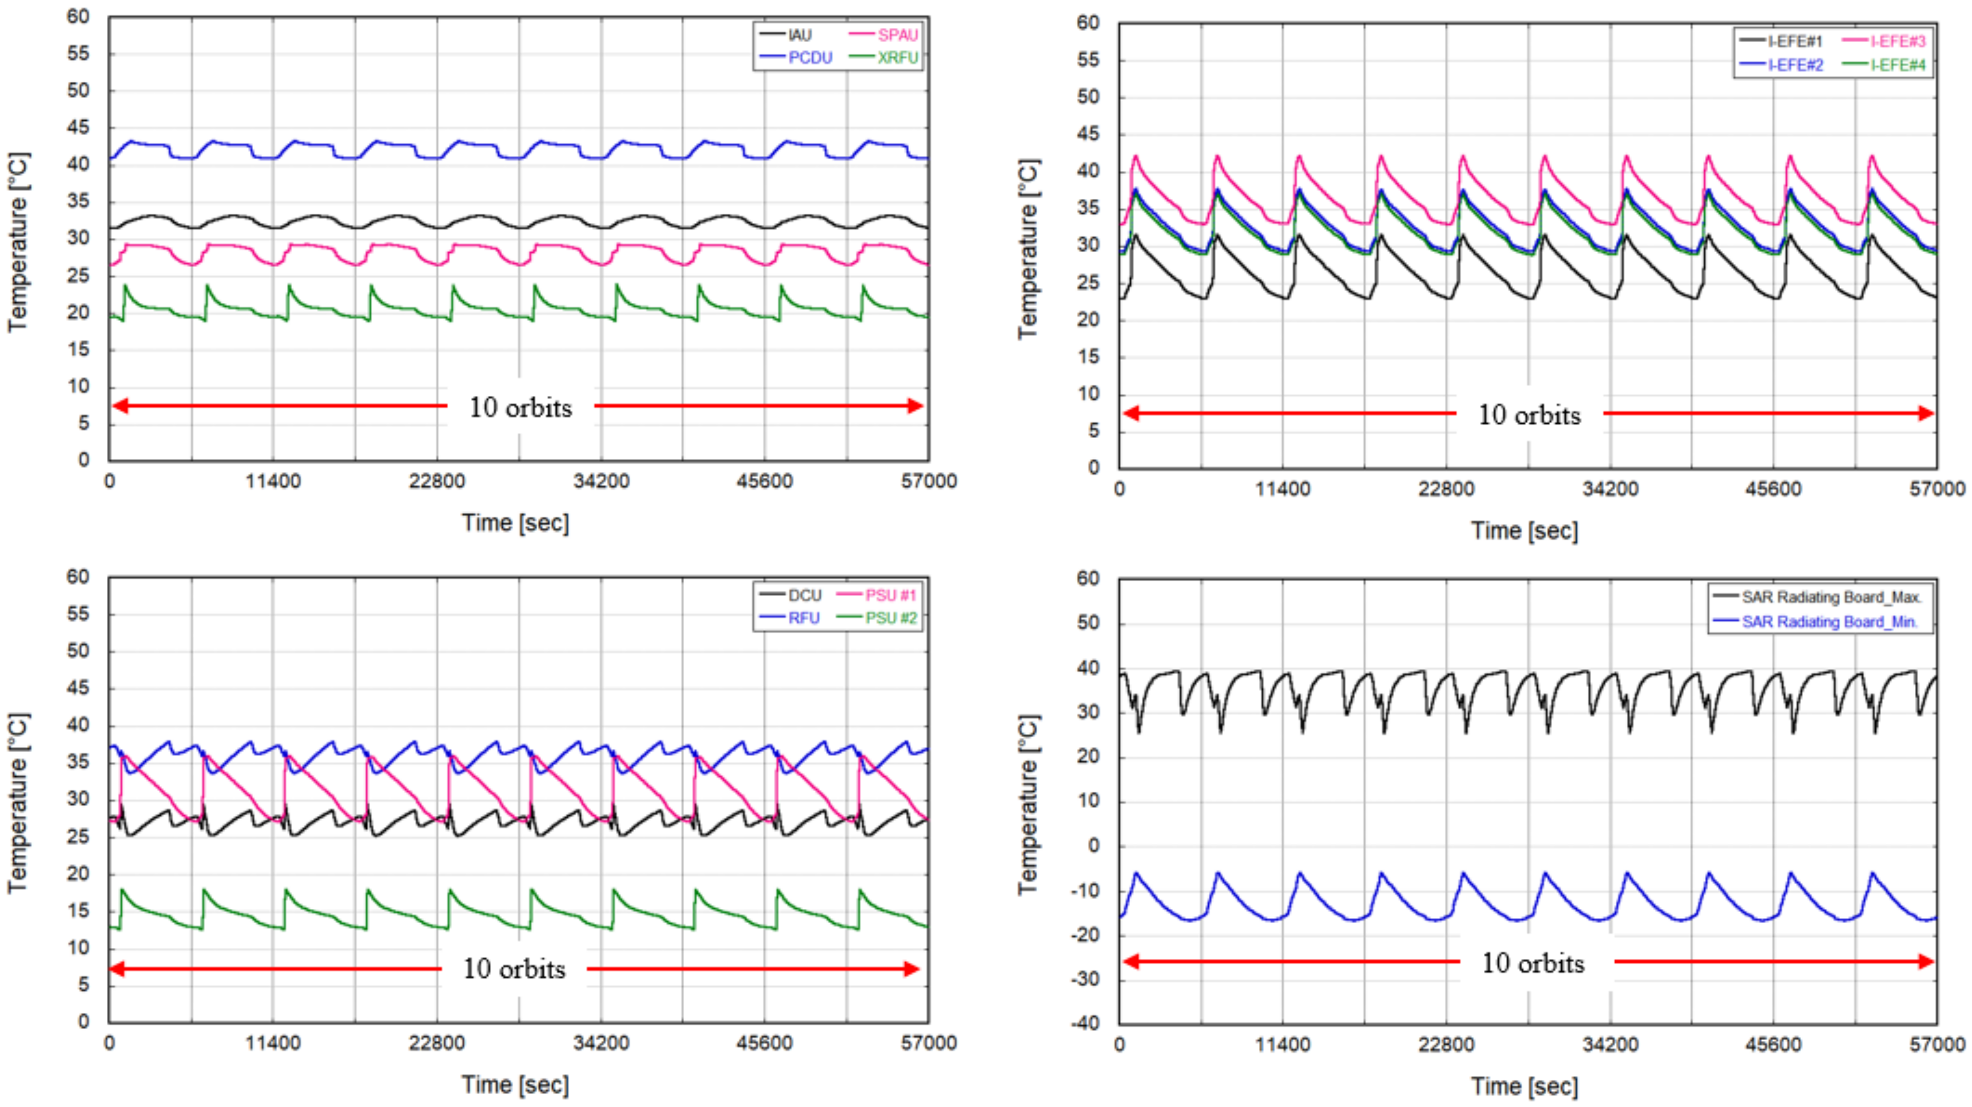Click the I-EFE#3 legend label
The width and height of the screenshot is (1972, 1107).
click(x=1898, y=41)
